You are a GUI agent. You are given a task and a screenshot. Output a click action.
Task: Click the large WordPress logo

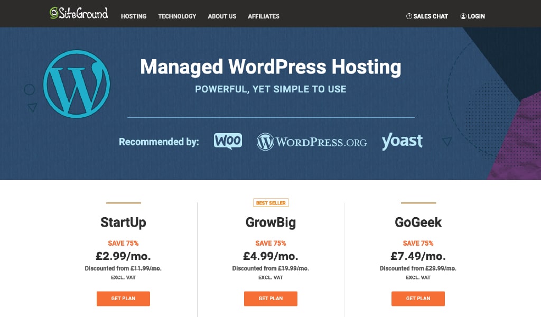click(77, 84)
